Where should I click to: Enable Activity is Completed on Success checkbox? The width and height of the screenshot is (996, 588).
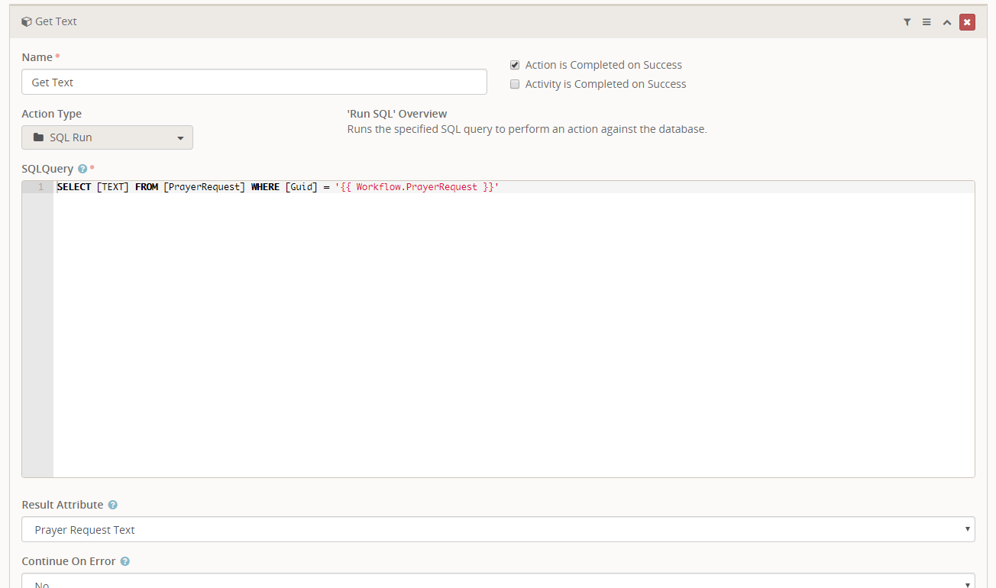515,84
